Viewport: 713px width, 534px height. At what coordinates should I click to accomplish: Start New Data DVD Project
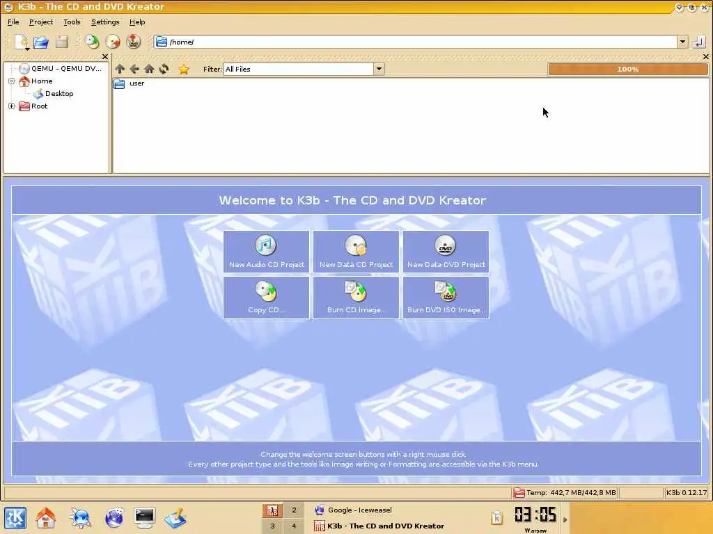[x=446, y=252]
